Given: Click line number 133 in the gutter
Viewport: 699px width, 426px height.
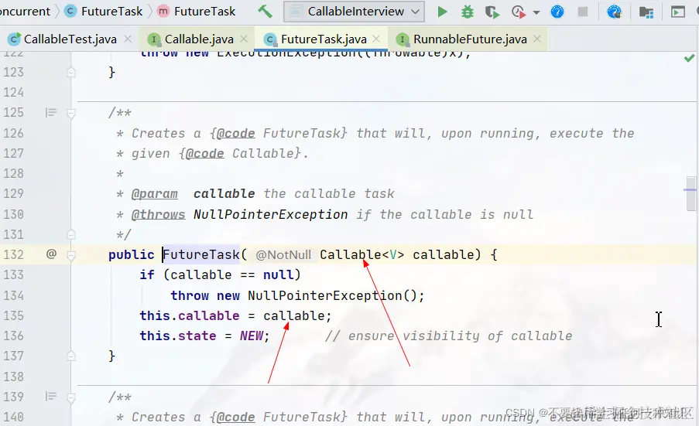Looking at the screenshot, I should (13, 274).
